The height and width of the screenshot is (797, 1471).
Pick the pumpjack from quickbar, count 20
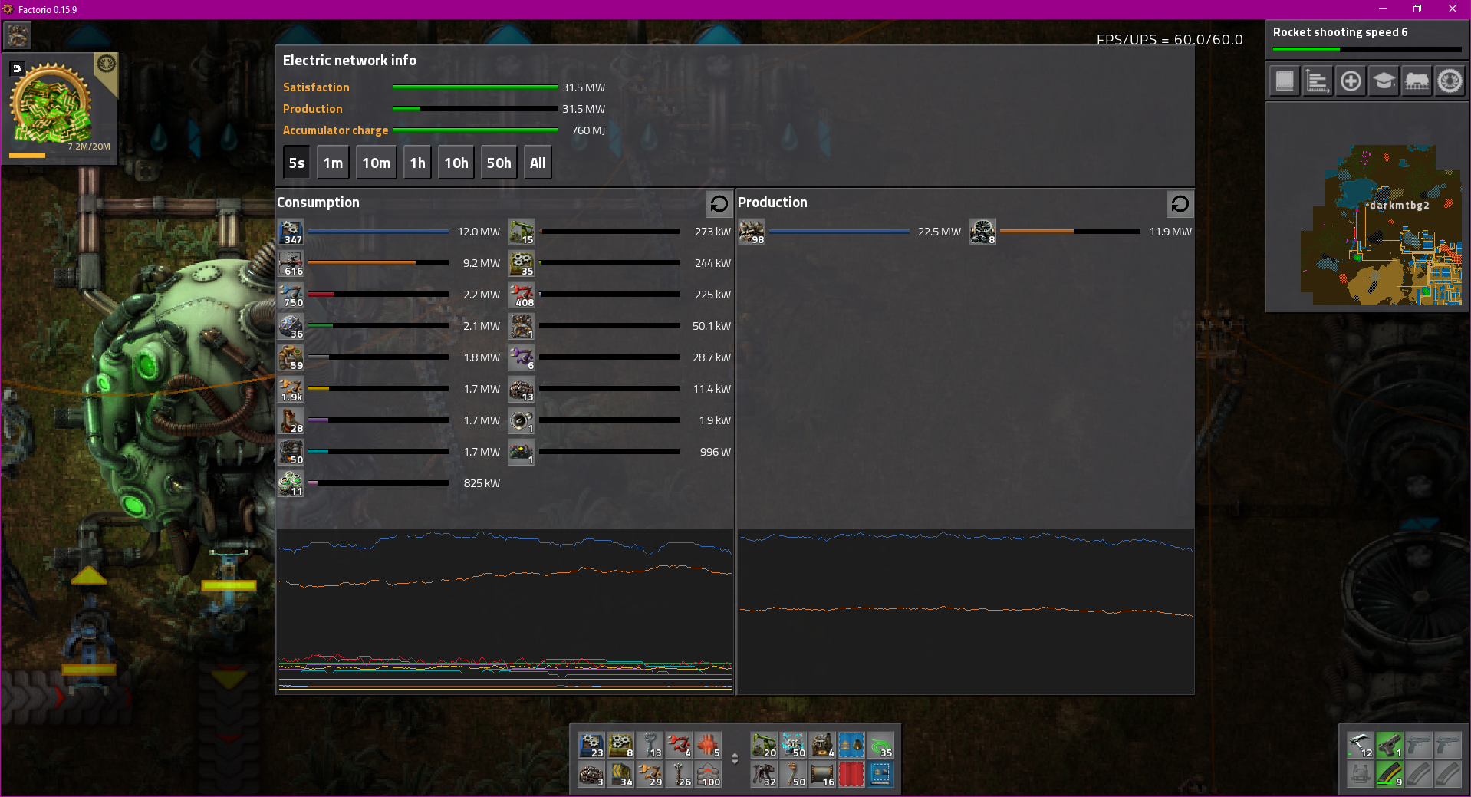click(x=764, y=745)
